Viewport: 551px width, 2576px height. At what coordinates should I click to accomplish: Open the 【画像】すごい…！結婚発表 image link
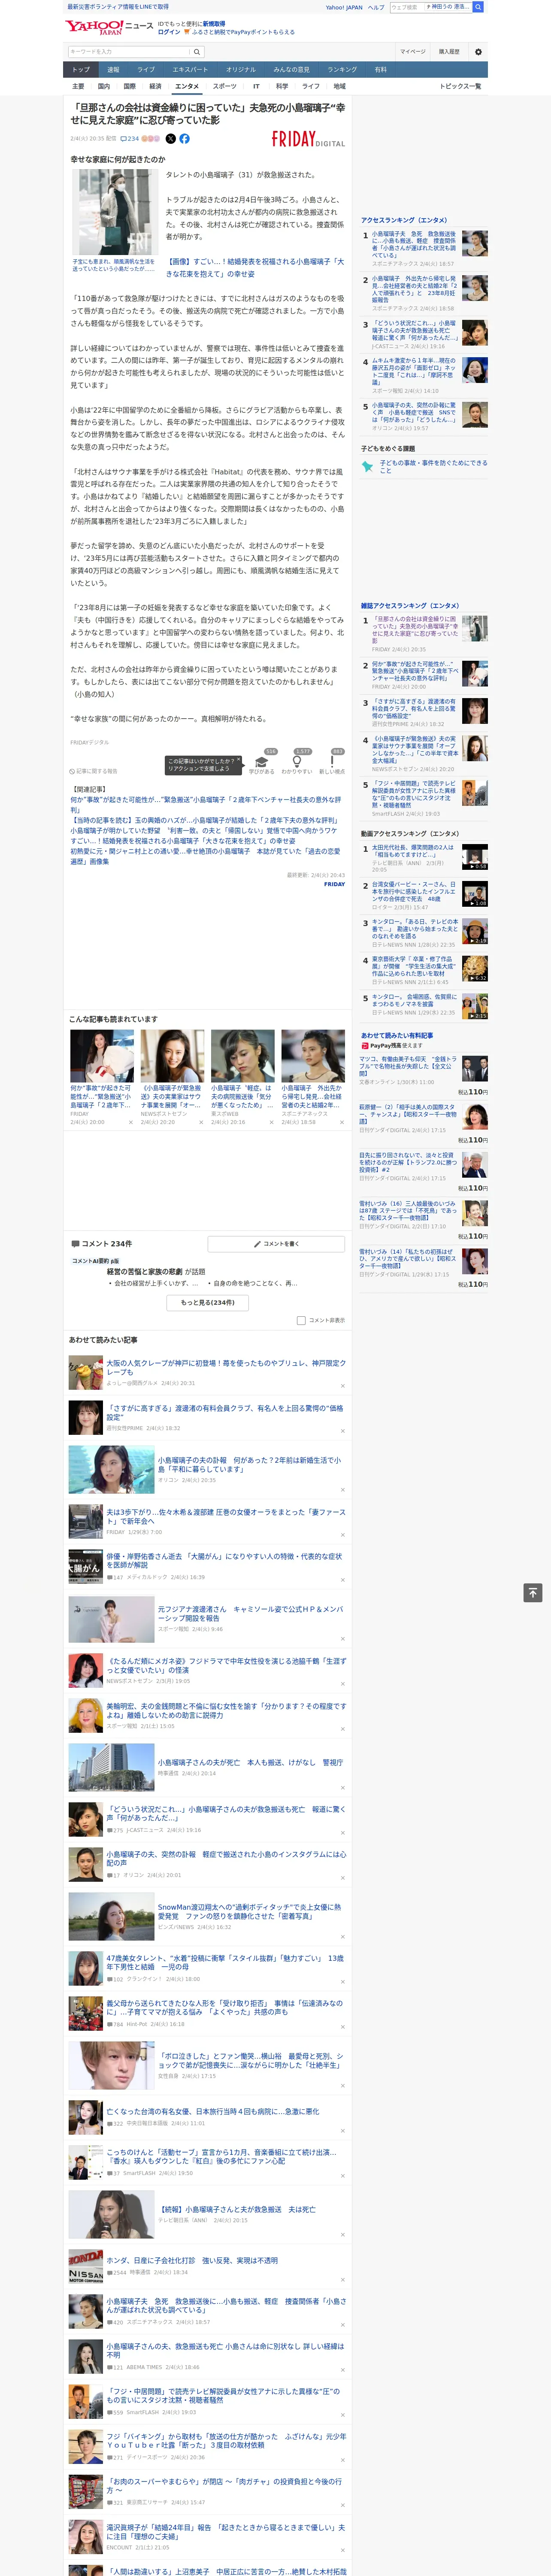point(255,267)
